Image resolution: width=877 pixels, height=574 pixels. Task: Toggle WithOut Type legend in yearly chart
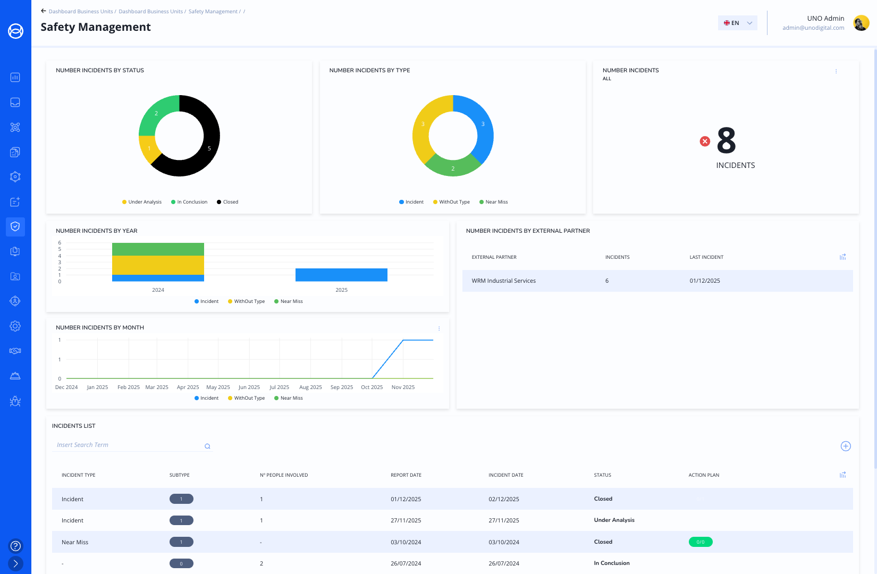[247, 301]
